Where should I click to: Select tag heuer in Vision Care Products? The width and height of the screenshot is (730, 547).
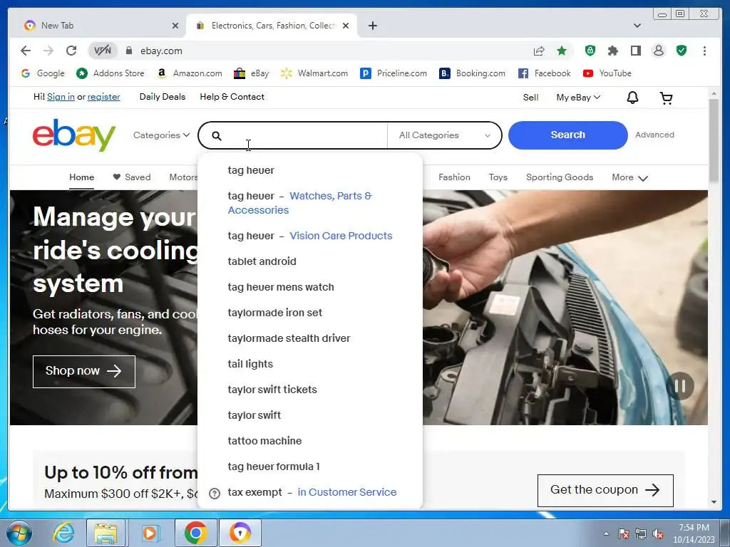coord(310,236)
